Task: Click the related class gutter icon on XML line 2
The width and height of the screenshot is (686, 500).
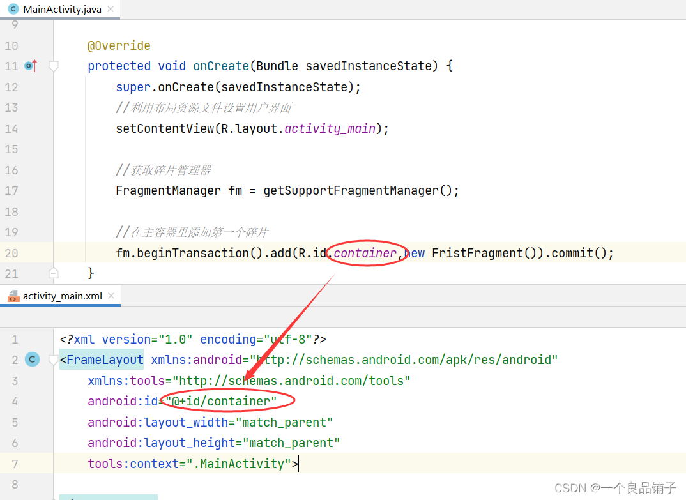Action: point(32,360)
